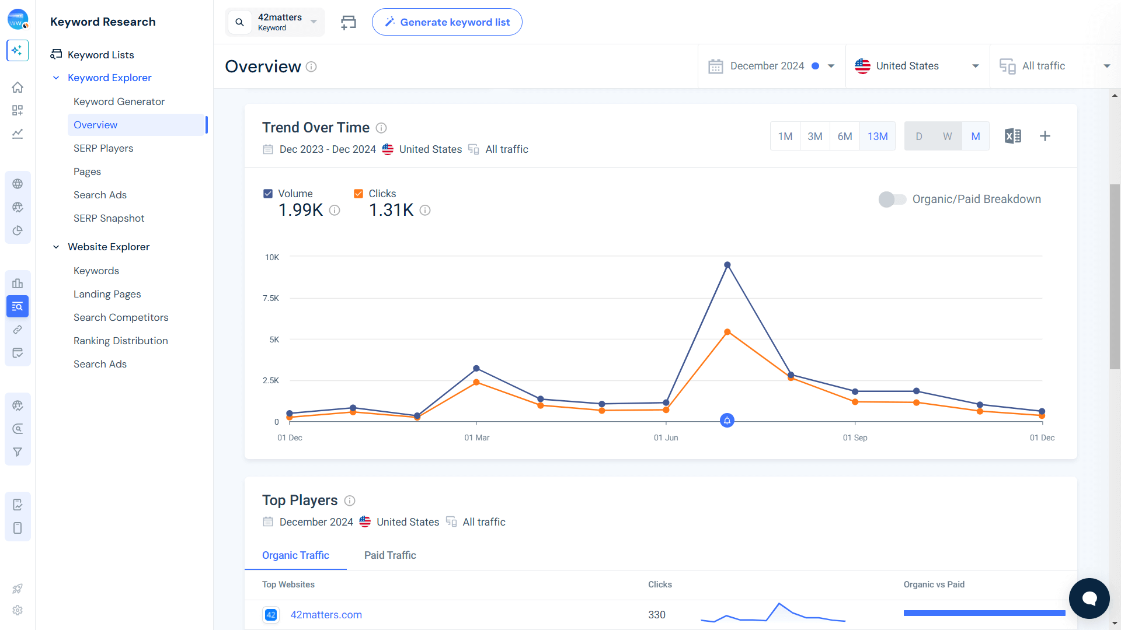
Task: Collapse the Website Explorer section
Action: 56,247
